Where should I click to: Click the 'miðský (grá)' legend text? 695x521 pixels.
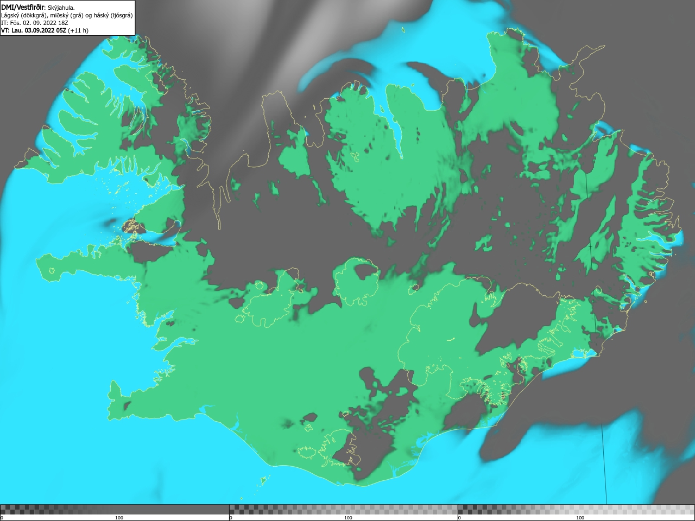(67, 15)
